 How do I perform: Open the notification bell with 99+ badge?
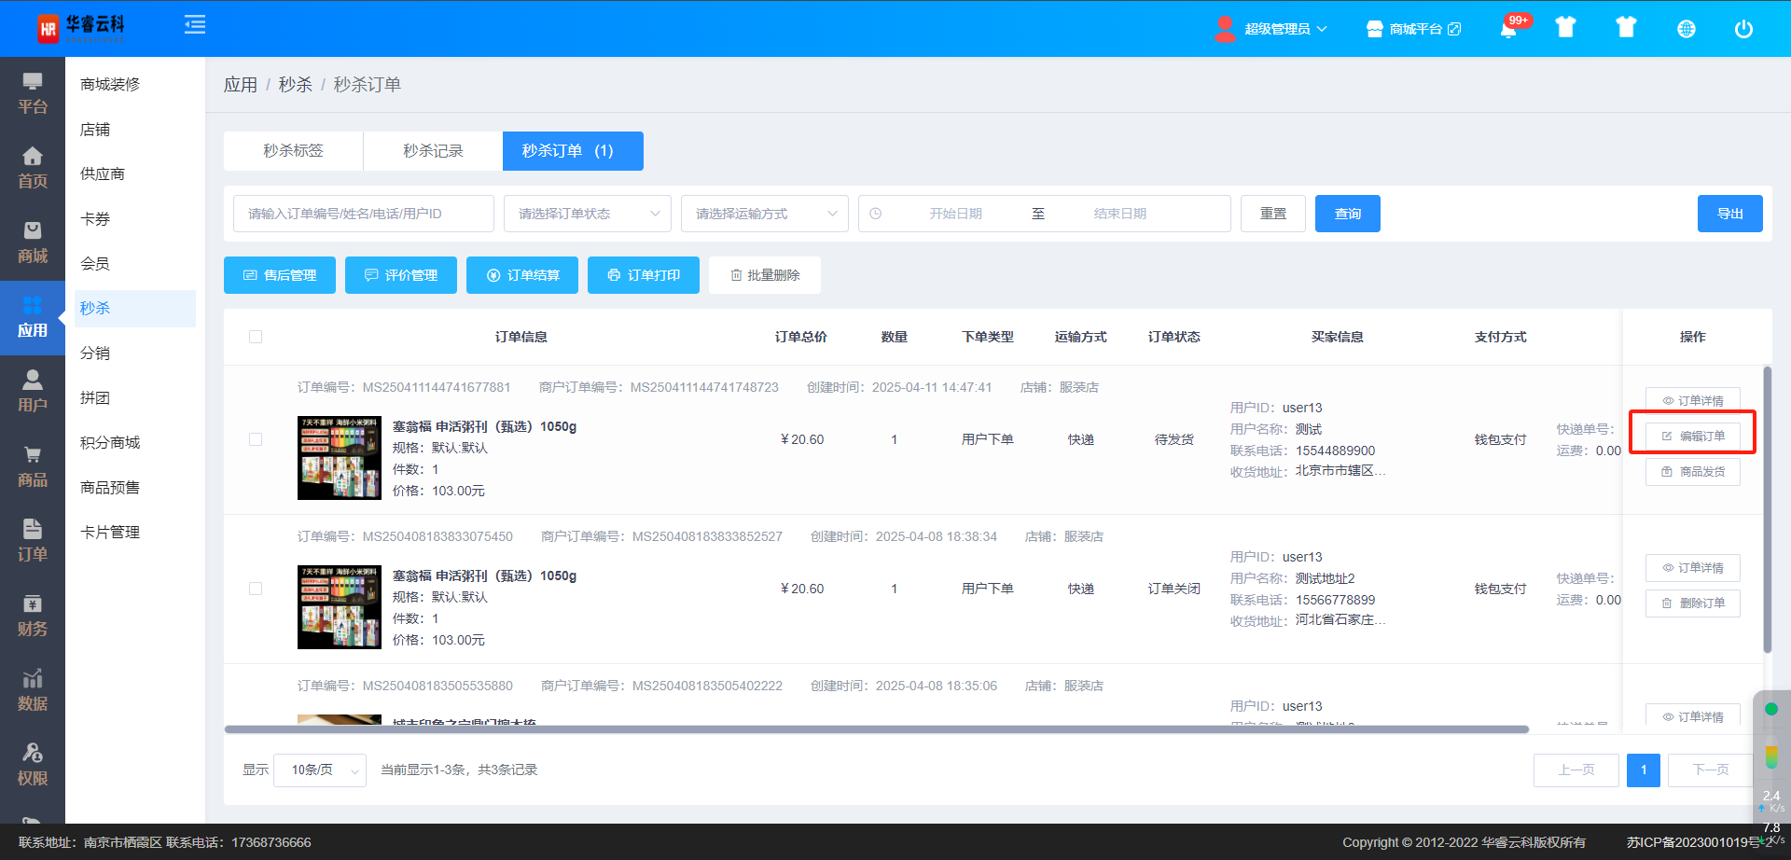click(1508, 29)
